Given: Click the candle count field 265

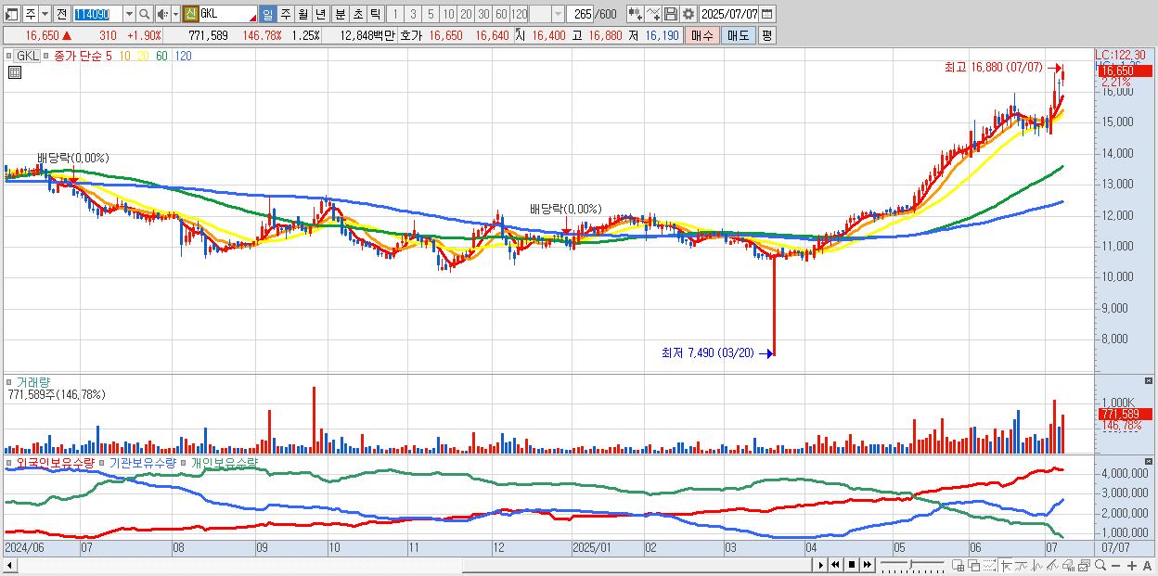Looking at the screenshot, I should coord(580,14).
